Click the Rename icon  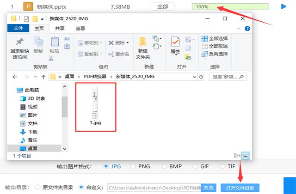(111, 55)
